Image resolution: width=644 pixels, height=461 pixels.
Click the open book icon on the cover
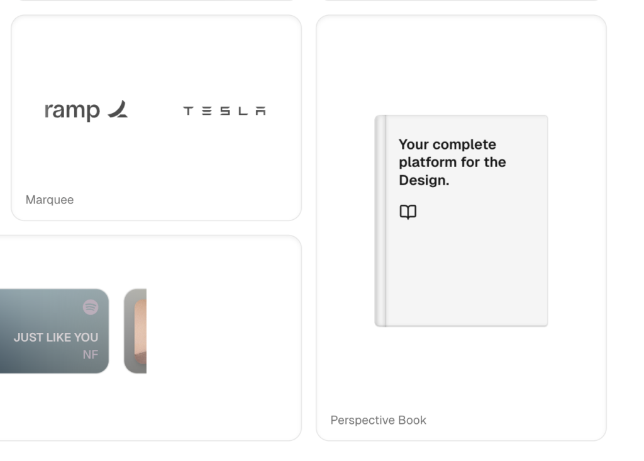click(x=408, y=212)
